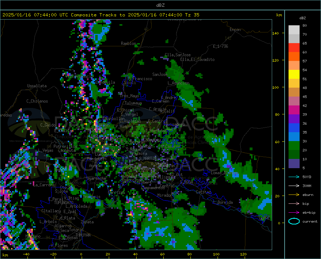Click the TUPUNGATO place label
The image size is (321, 259).
(64, 203)
